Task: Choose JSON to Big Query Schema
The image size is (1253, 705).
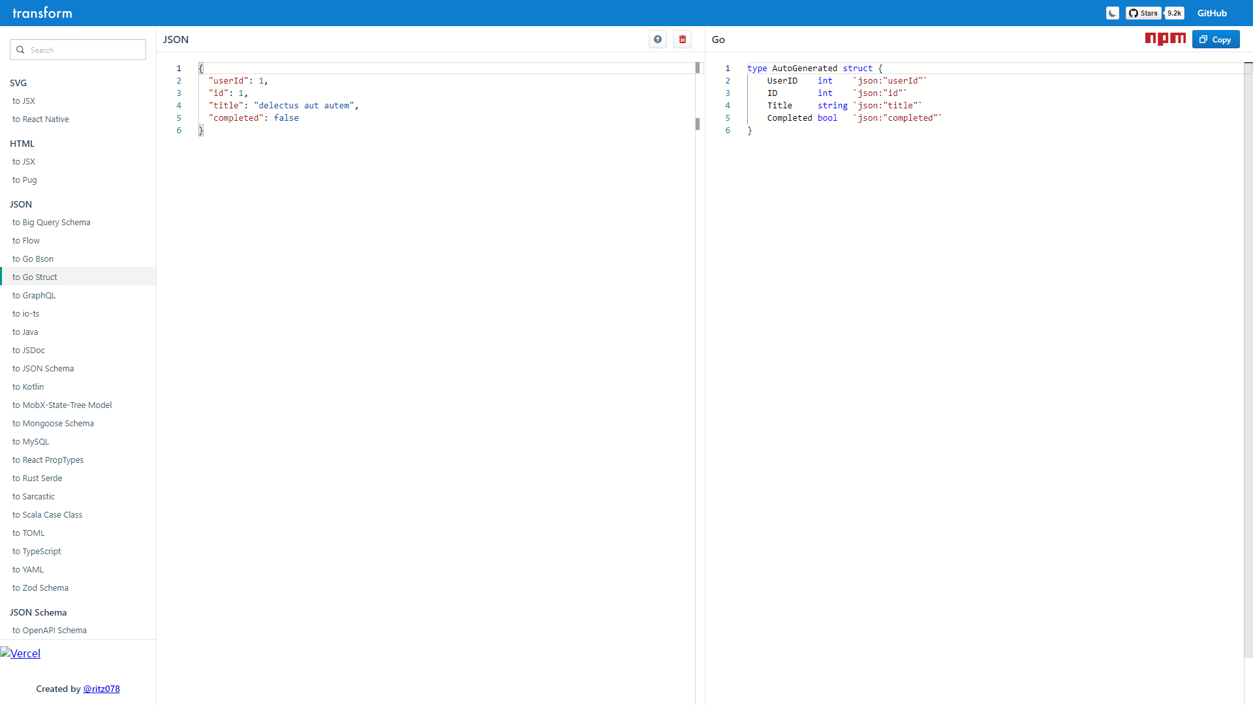Action: (78, 222)
